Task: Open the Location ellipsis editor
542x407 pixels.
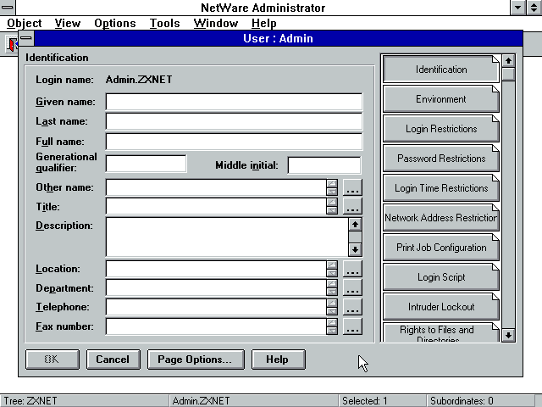Action: (x=352, y=269)
